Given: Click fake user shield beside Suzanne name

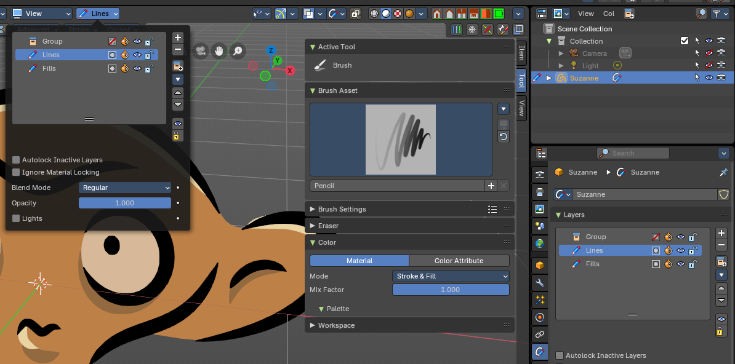Looking at the screenshot, I should coord(724,194).
